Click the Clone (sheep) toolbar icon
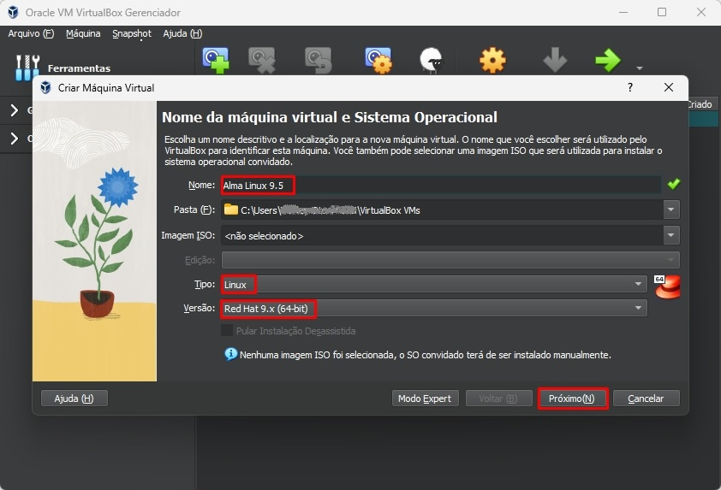The width and height of the screenshot is (721, 490). coord(432,60)
